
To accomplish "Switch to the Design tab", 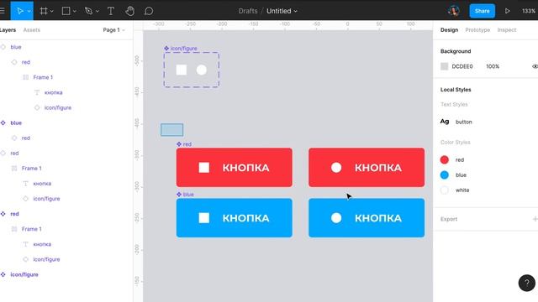I will [449, 30].
